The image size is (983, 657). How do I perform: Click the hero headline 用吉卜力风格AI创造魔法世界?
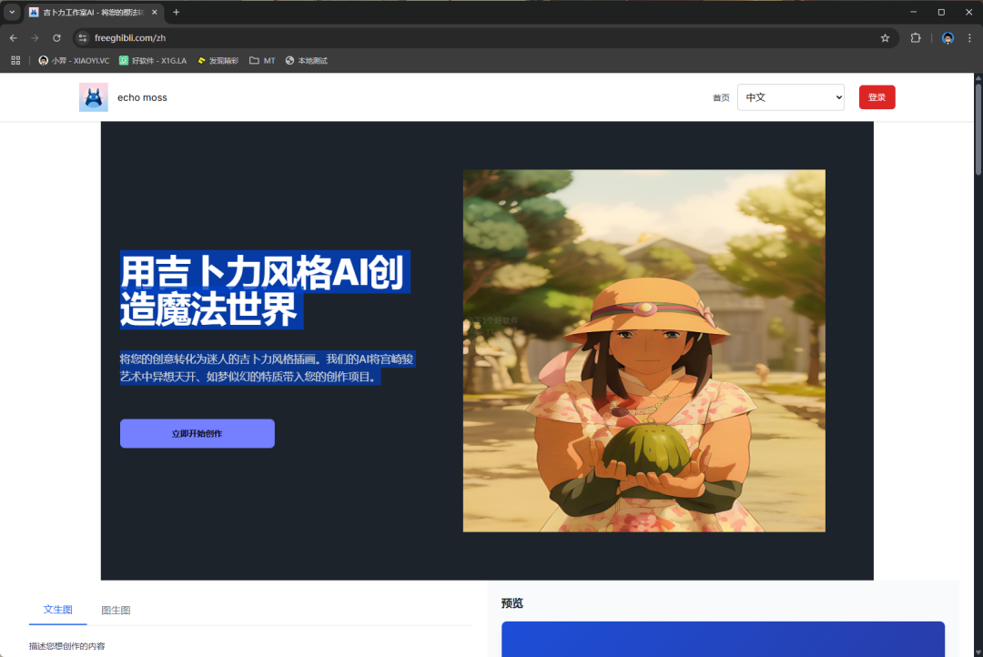[x=264, y=289]
